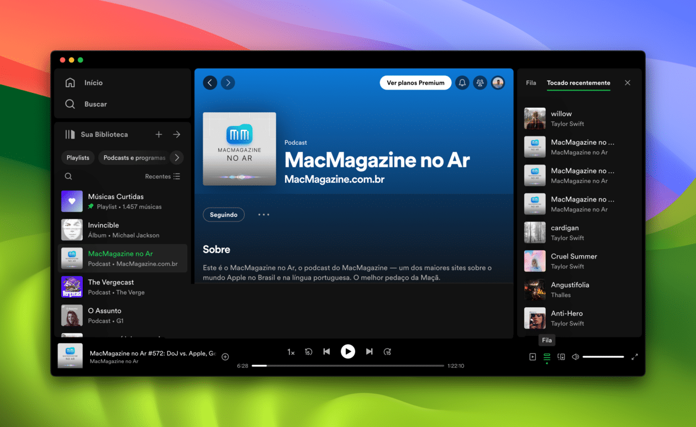
Task: Switch to the Fila tab
Action: (x=531, y=83)
